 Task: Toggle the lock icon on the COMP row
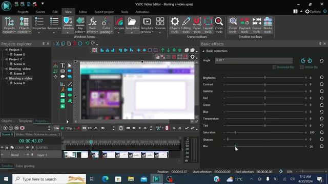pyautogui.click(x=7, y=148)
